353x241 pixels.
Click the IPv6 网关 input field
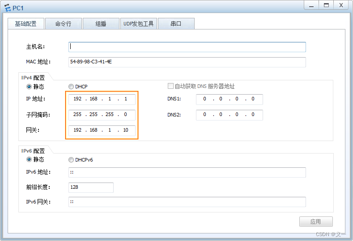tap(187, 202)
